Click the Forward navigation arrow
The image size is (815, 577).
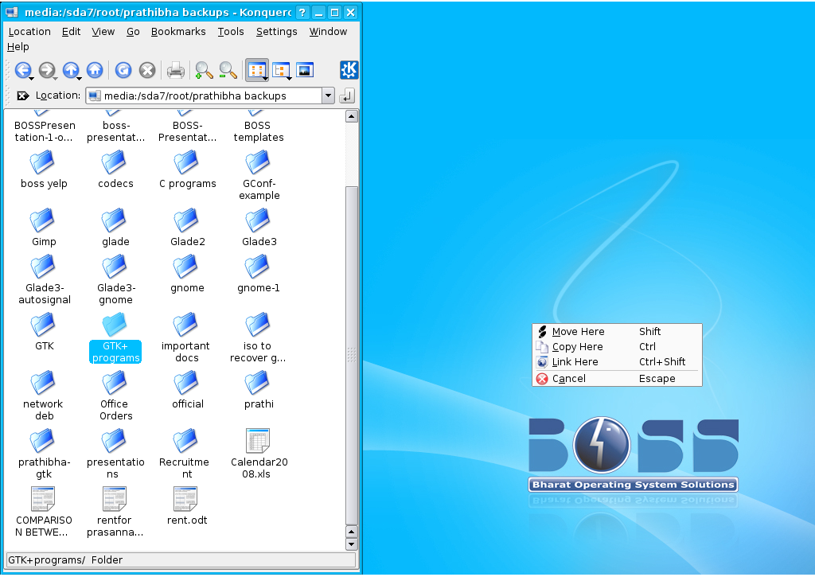pos(46,70)
